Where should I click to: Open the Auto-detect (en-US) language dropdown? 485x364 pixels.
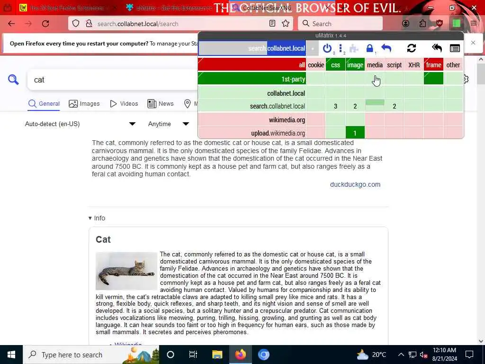tap(80, 124)
